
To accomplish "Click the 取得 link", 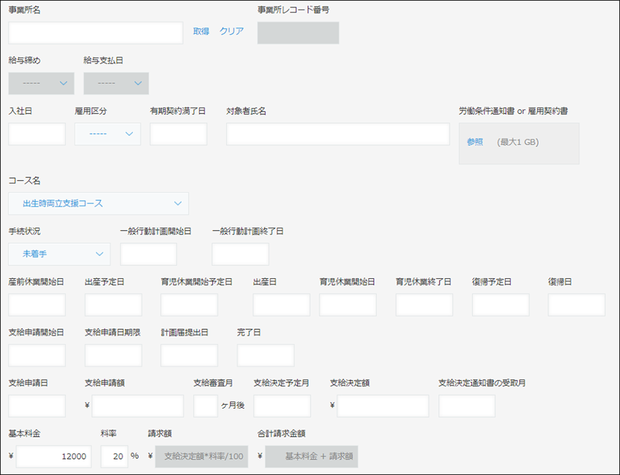I will pos(200,29).
